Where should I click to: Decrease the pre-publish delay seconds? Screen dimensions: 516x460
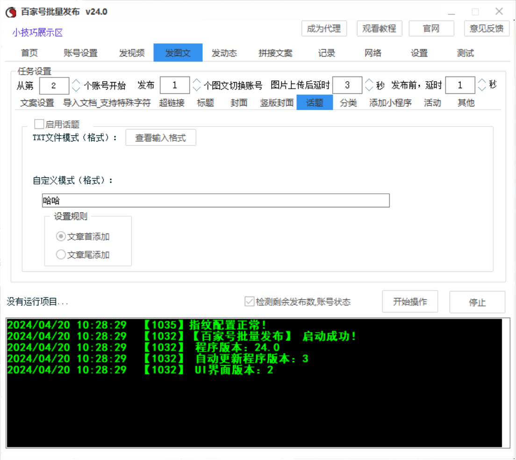482,89
